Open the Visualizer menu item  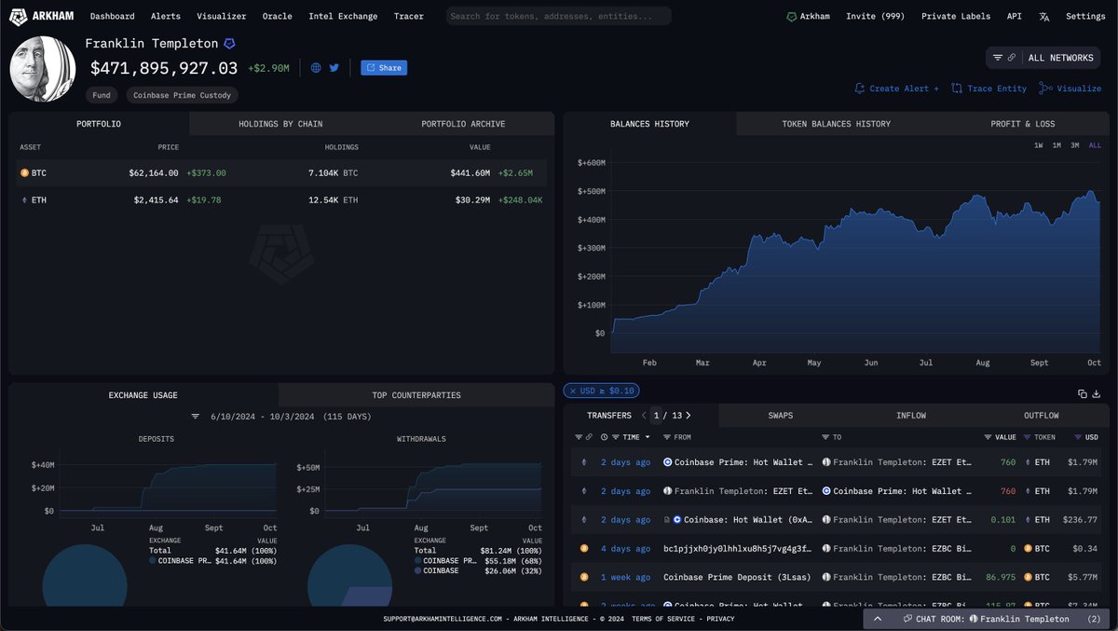pos(222,16)
